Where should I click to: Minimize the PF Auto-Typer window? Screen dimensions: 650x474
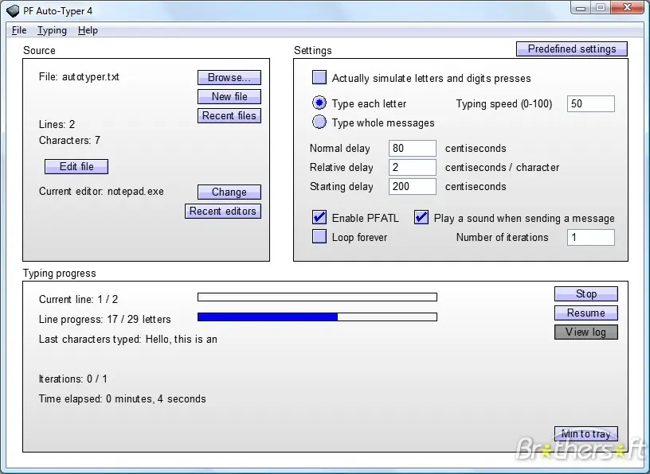point(581,8)
